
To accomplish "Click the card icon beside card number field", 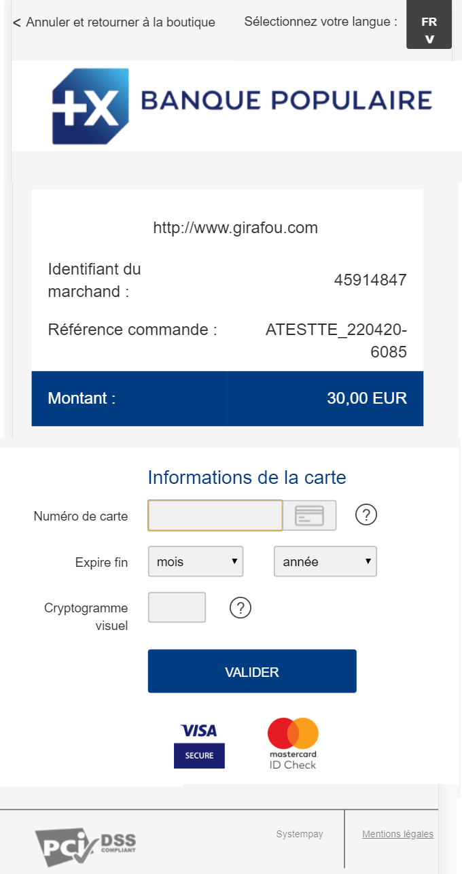I will pyautogui.click(x=310, y=516).
